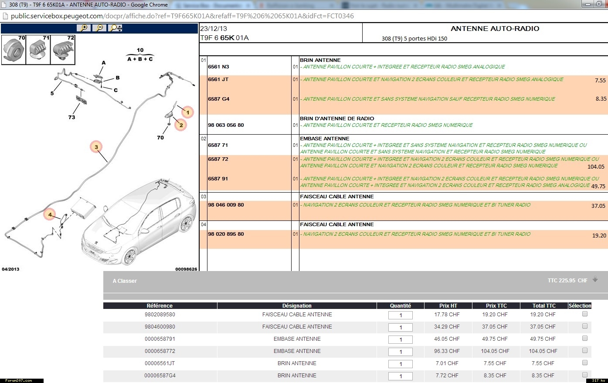Select diagram callout marker 2
Viewport: 608px width, 383px height.
click(x=181, y=125)
